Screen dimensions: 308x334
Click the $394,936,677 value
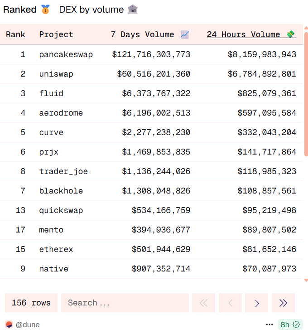[x=161, y=230]
